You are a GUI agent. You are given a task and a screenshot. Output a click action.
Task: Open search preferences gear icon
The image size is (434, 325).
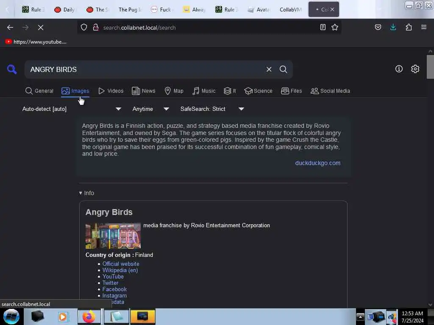tap(415, 69)
